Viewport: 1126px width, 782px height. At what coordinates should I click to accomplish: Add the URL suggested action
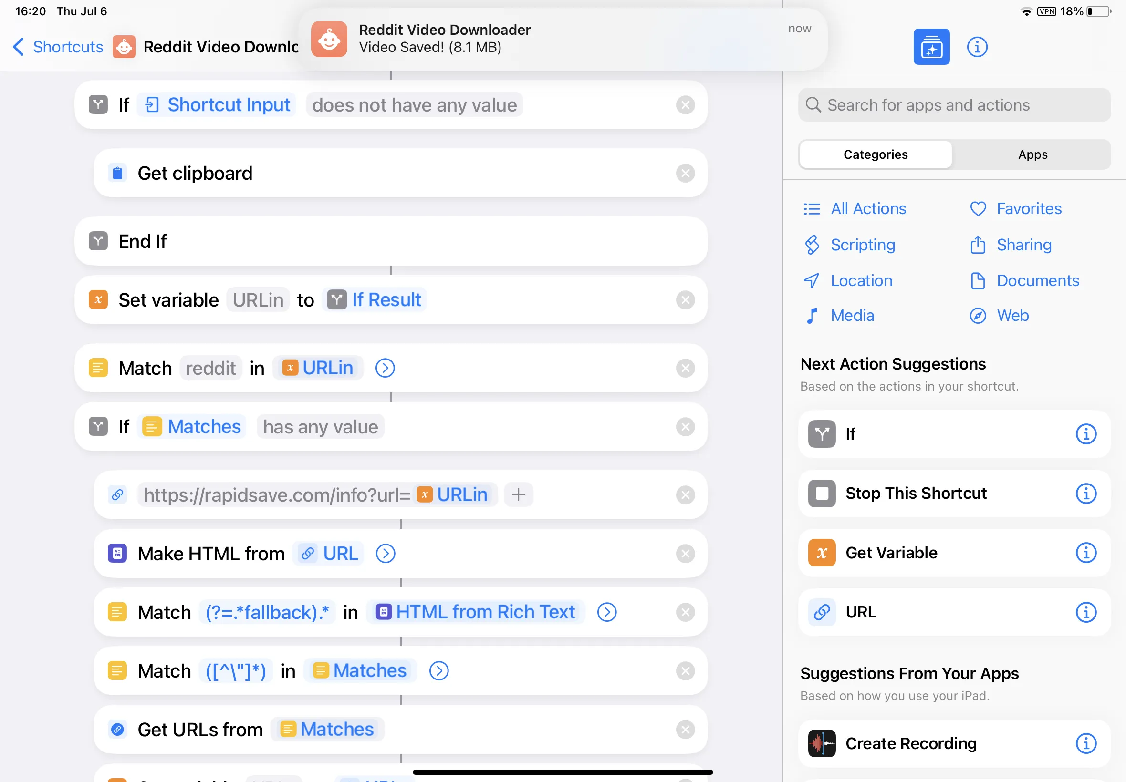(x=954, y=612)
